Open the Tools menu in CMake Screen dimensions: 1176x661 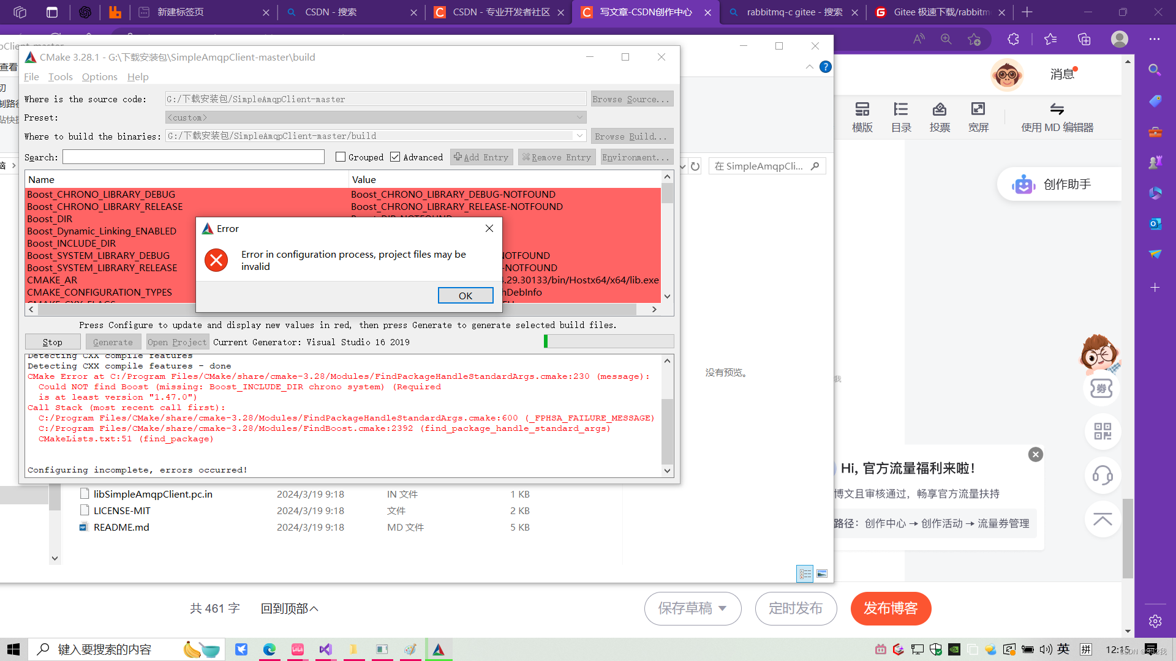pyautogui.click(x=60, y=77)
